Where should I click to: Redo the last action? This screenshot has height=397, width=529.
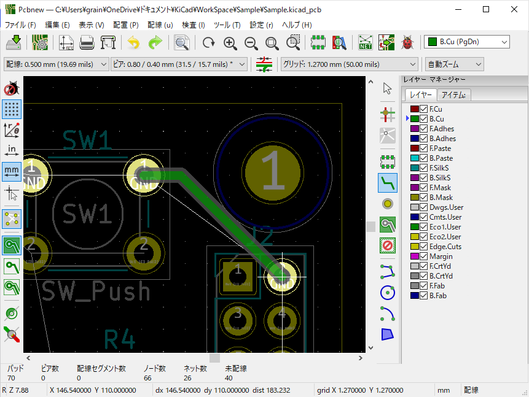point(155,42)
